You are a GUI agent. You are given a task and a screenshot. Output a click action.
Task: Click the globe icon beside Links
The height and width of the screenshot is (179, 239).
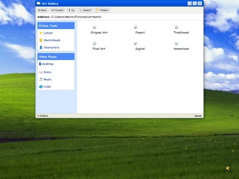click(41, 87)
